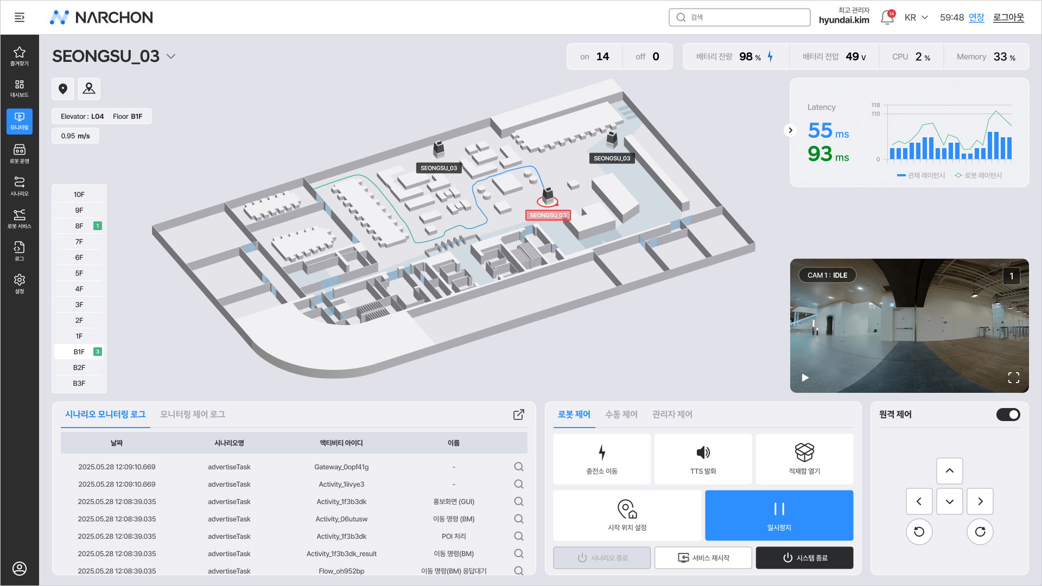This screenshot has width=1042, height=586.
Task: Expand the SEONGSU_03 robot dropdown
Action: (x=171, y=56)
